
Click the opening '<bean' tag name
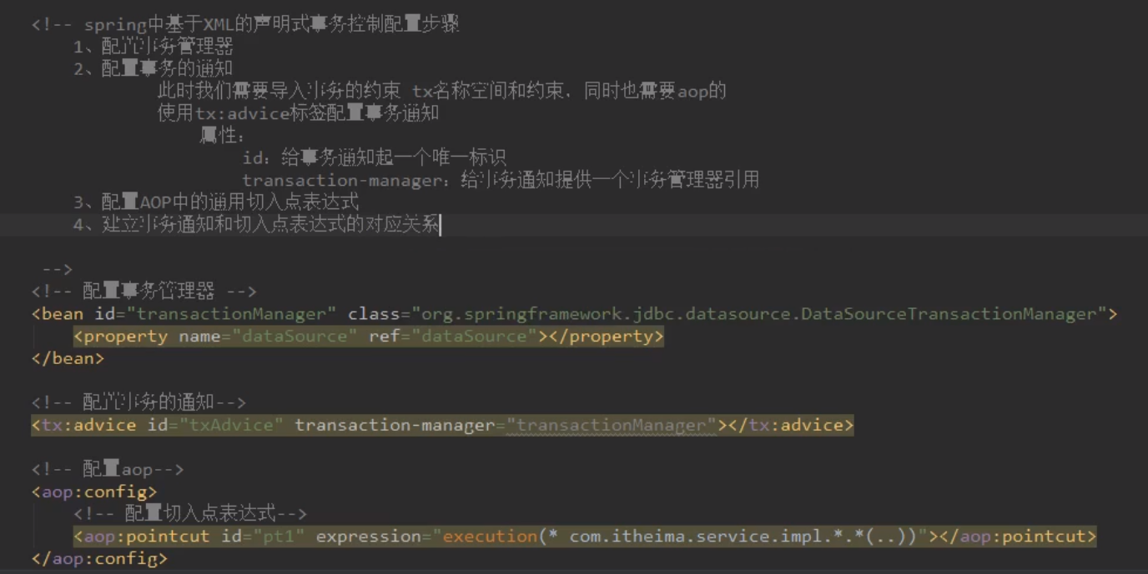(x=58, y=314)
